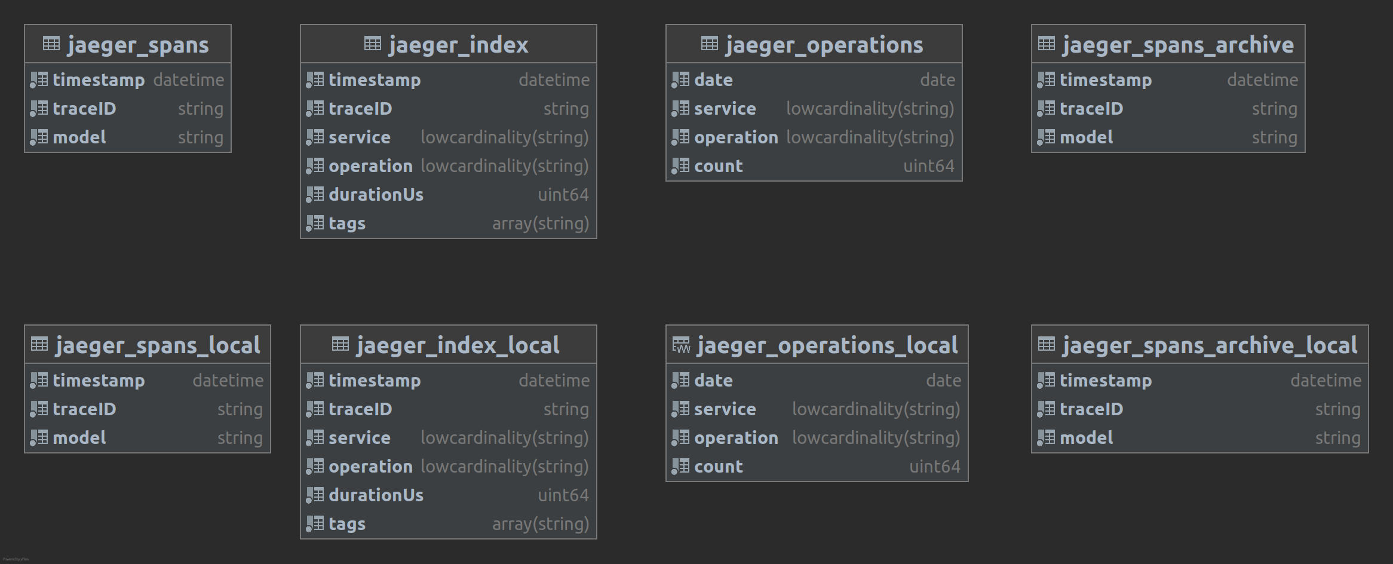
Task: Click column icon for operation in jaeger_operations_local
Action: [681, 437]
